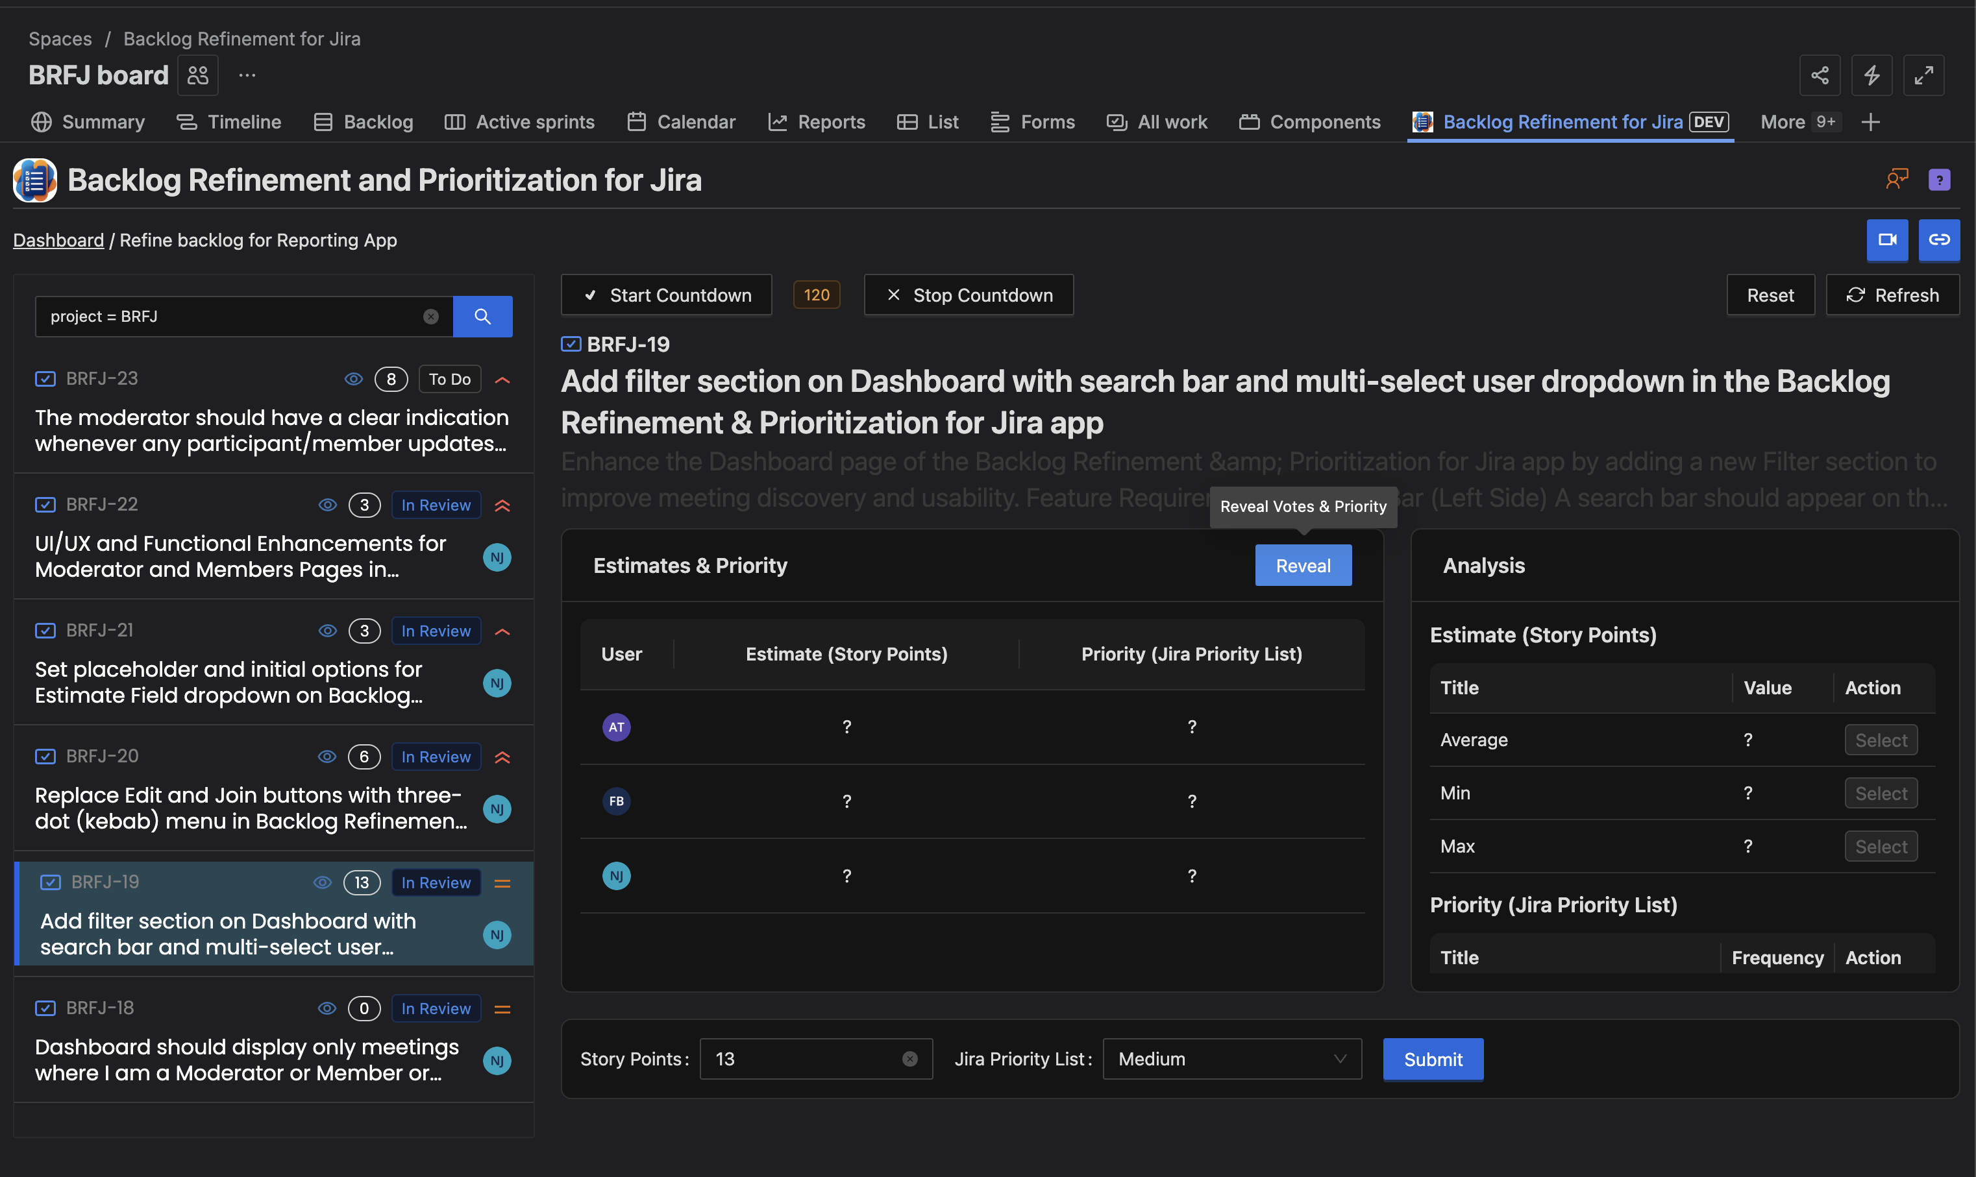The image size is (1976, 1177).
Task: Run the JQL search magnifier button
Action: point(482,317)
